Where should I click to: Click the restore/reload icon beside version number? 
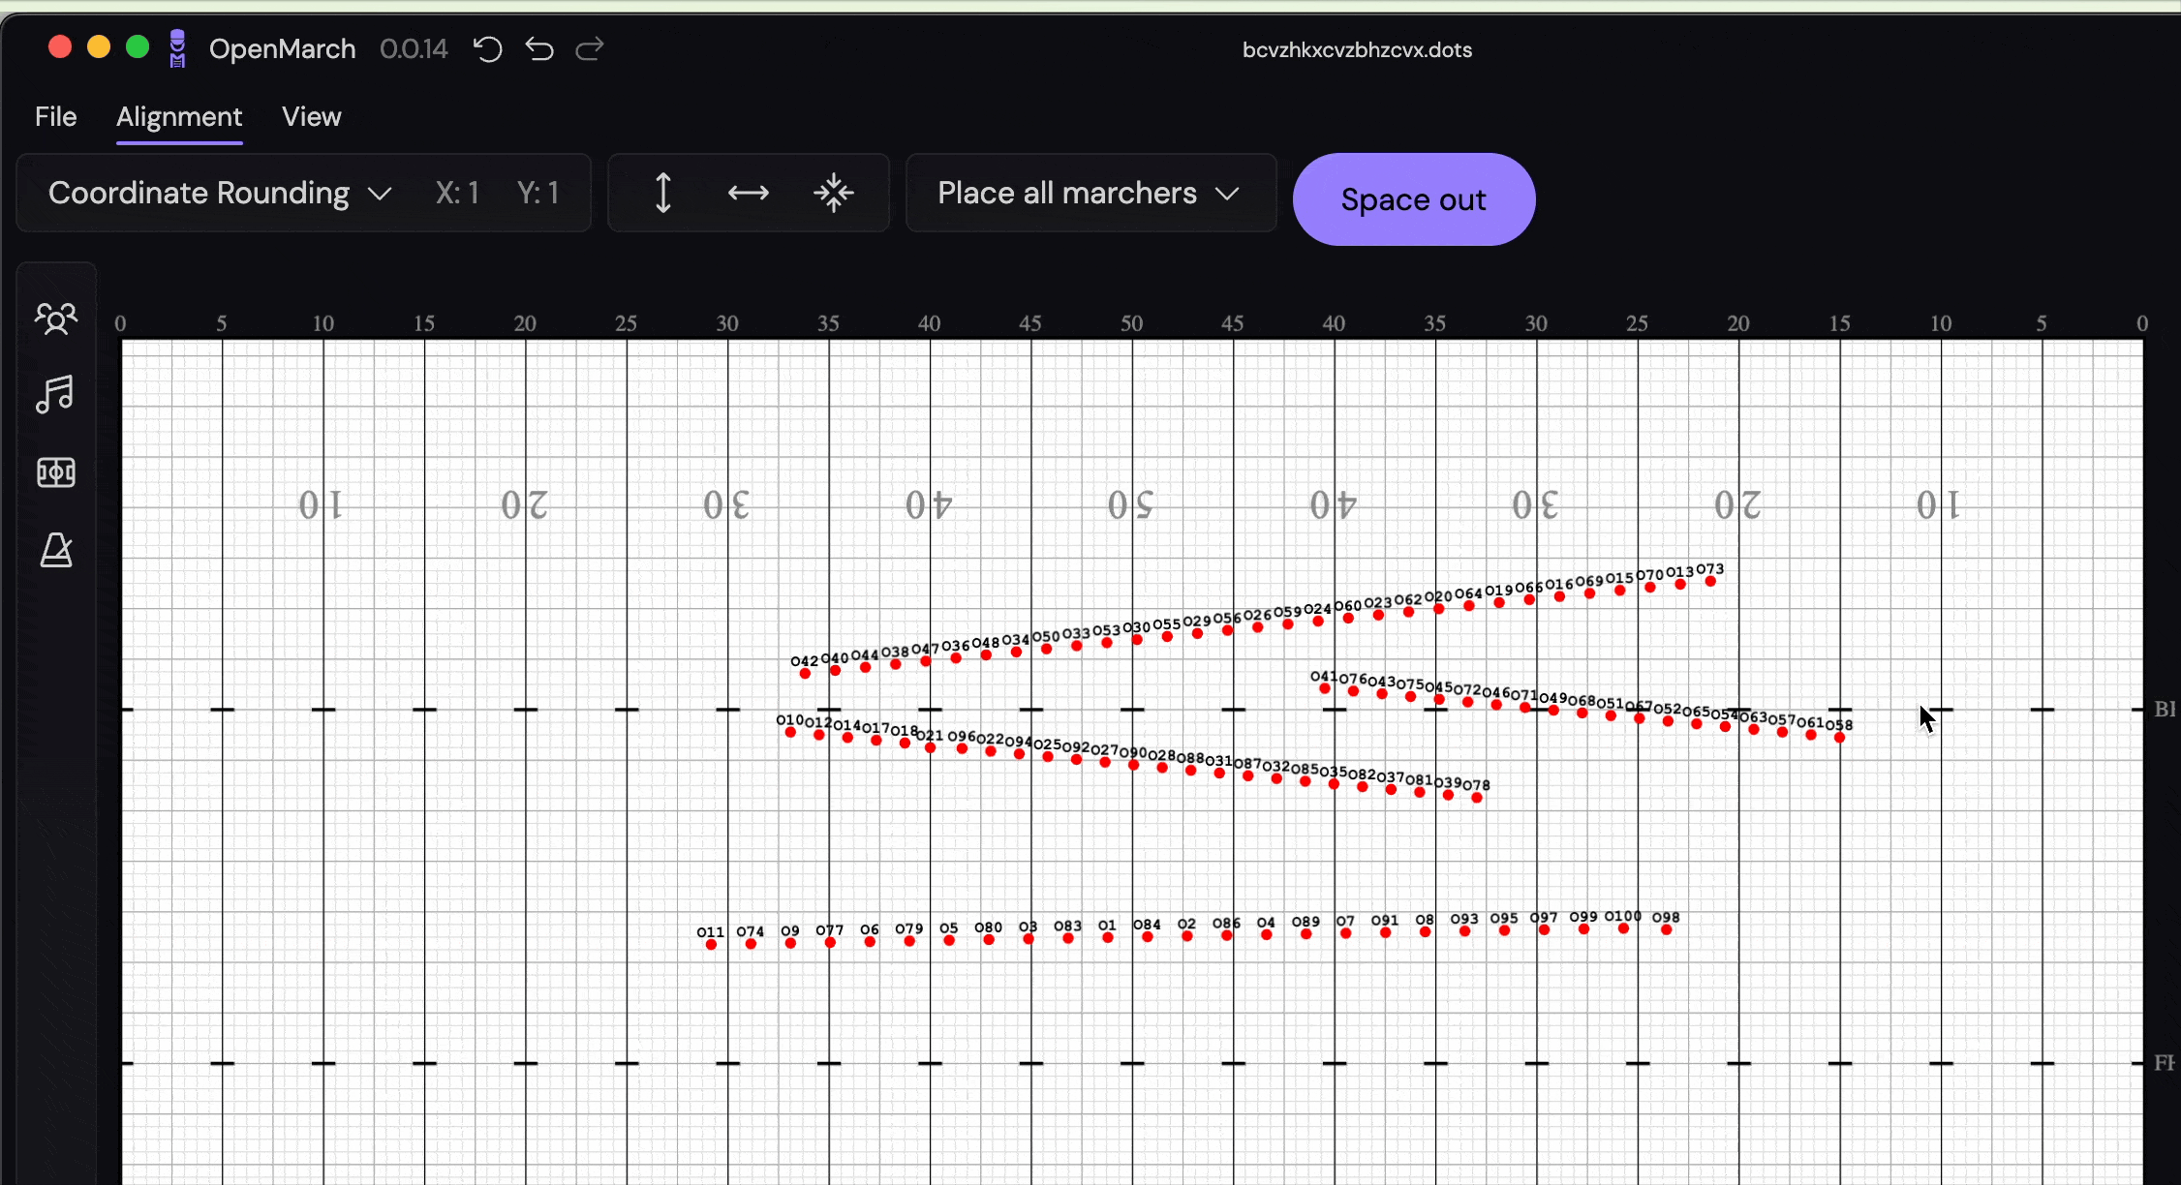point(487,48)
